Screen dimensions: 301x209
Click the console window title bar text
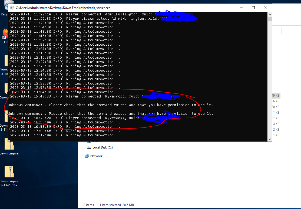(x=63, y=8)
